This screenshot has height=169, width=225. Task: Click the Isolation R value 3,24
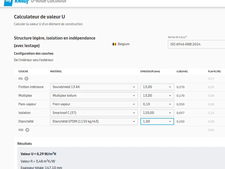[211, 113]
